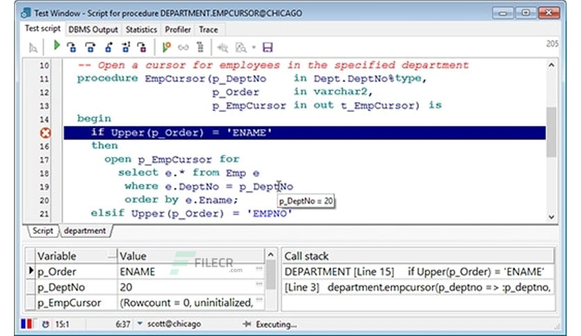Click the green flag with orange circle icon
This screenshot has width=581, height=336.
166,47
